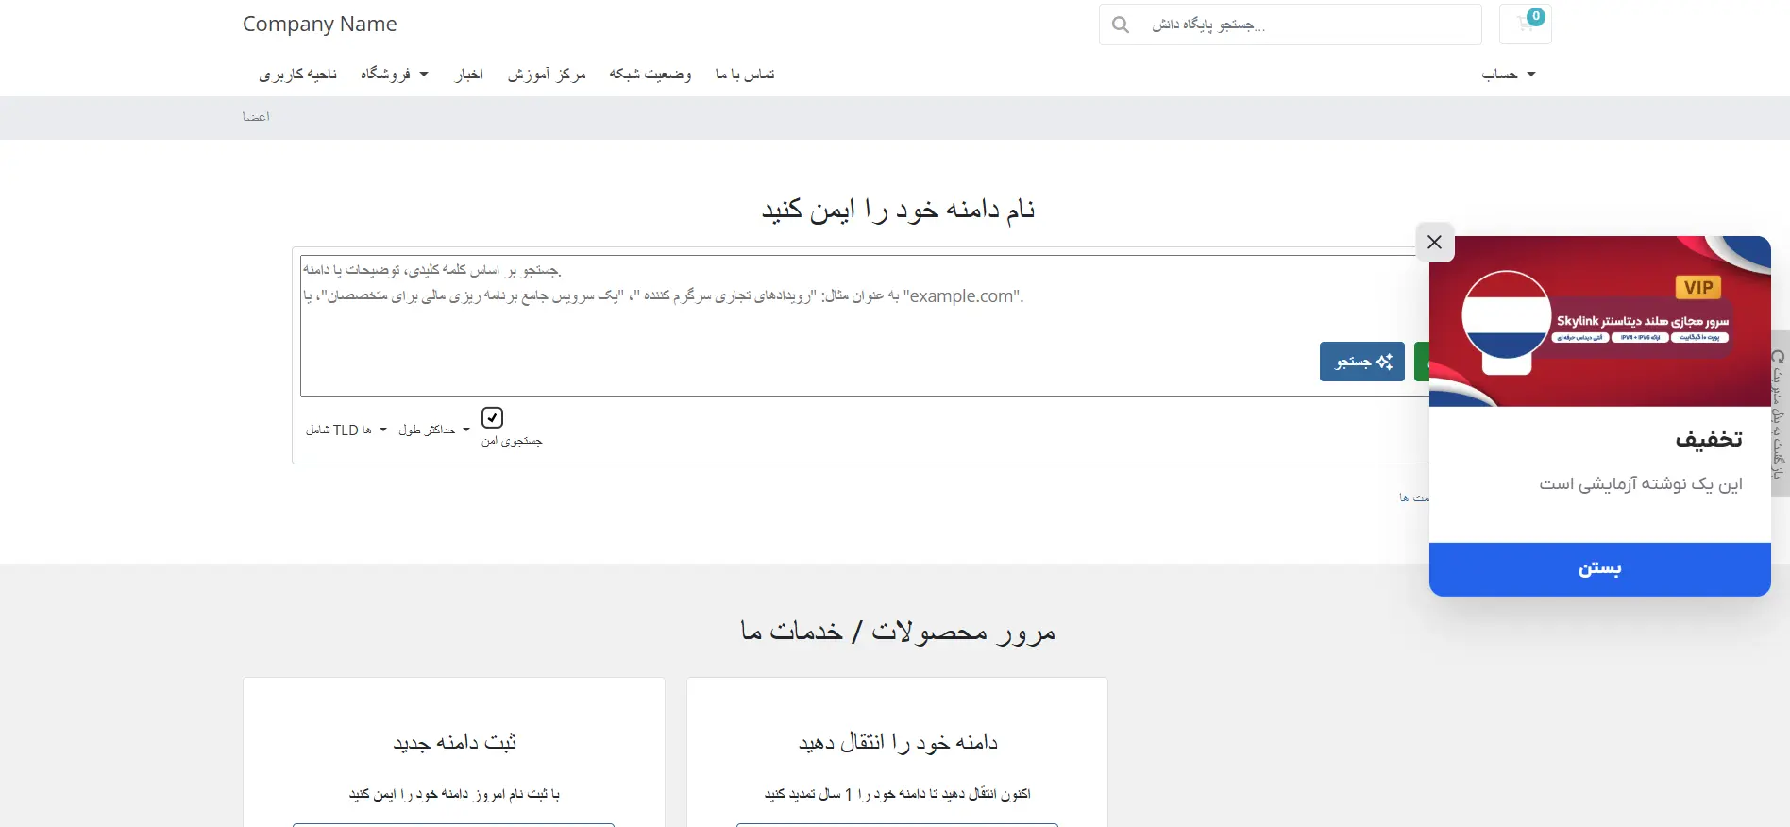1790x827 pixels.
Task: Expand the فروشگاه menu
Action: tap(395, 74)
